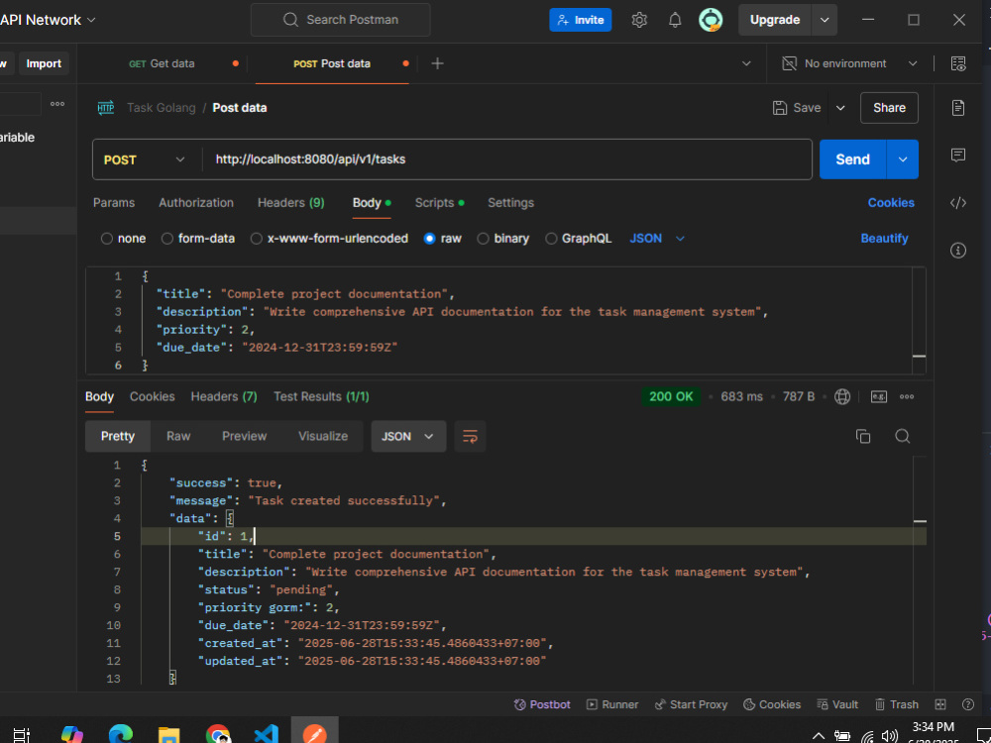Click the blue Send button
Image resolution: width=991 pixels, height=743 pixels.
[852, 159]
